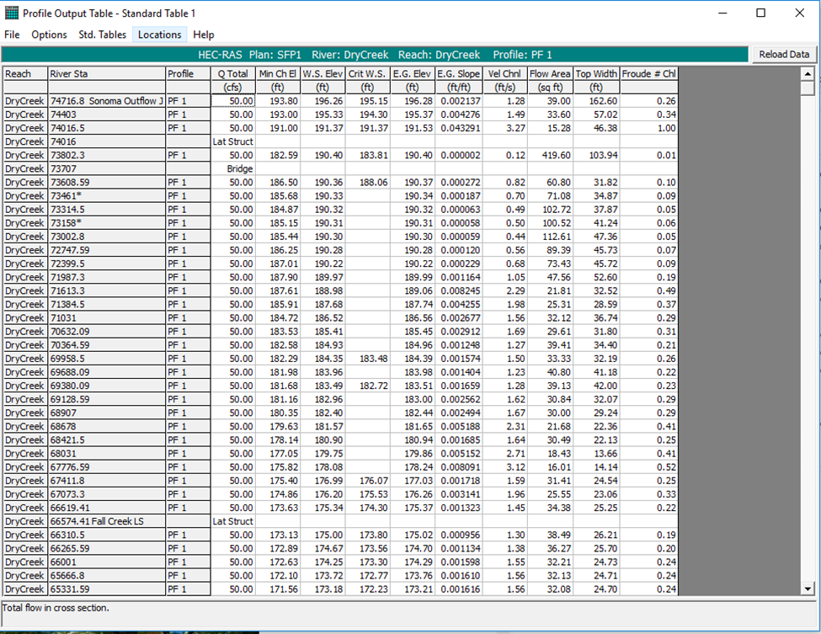This screenshot has height=634, width=821.
Task: Select the Q Total column header
Action: (x=232, y=74)
